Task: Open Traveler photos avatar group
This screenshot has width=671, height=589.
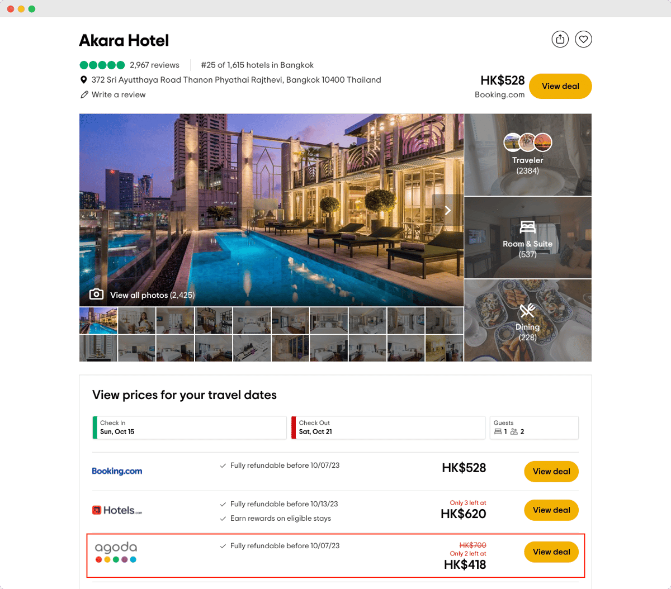Action: click(x=528, y=142)
